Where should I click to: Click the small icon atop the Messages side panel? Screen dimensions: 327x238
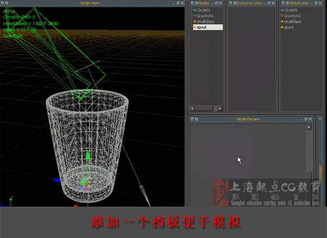pyautogui.click(x=320, y=118)
